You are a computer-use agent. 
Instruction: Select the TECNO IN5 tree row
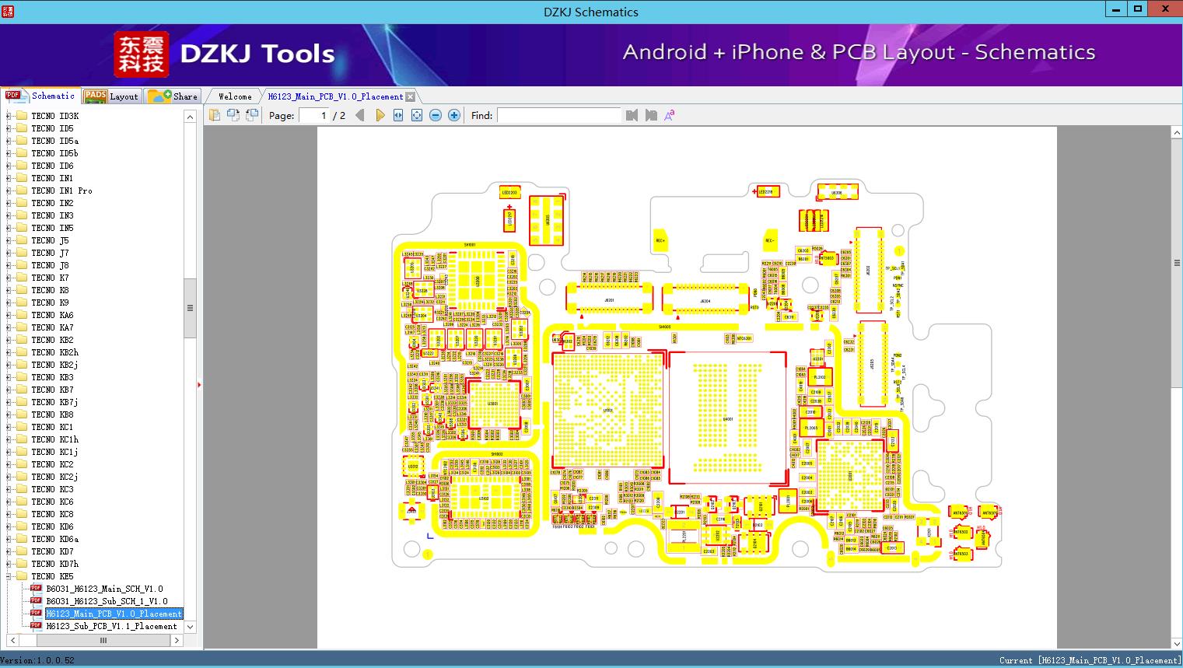click(x=52, y=228)
